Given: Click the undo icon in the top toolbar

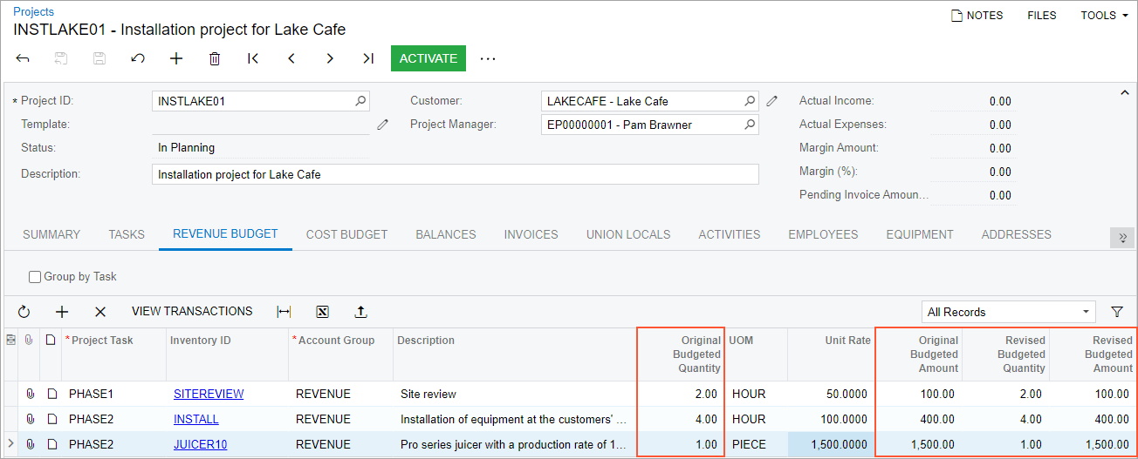Looking at the screenshot, I should [138, 58].
